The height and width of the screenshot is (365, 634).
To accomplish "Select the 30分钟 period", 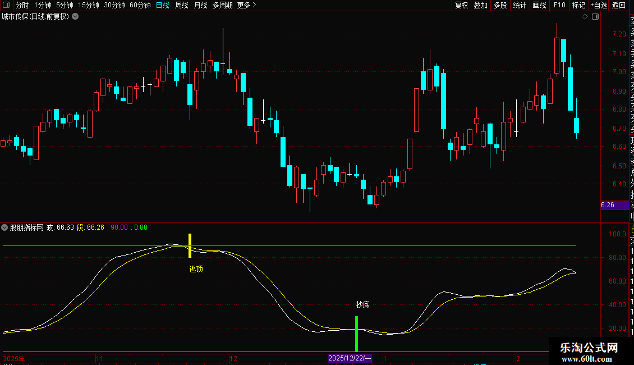I will [x=114, y=5].
